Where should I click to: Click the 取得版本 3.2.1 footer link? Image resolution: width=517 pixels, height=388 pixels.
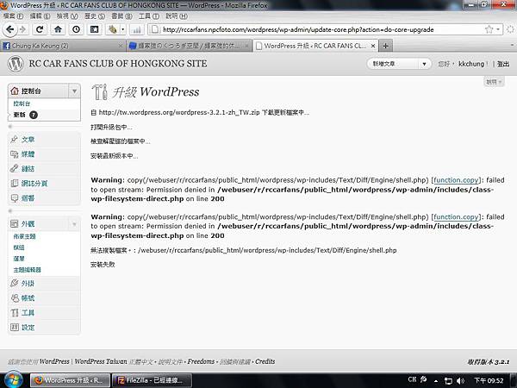[x=488, y=362]
